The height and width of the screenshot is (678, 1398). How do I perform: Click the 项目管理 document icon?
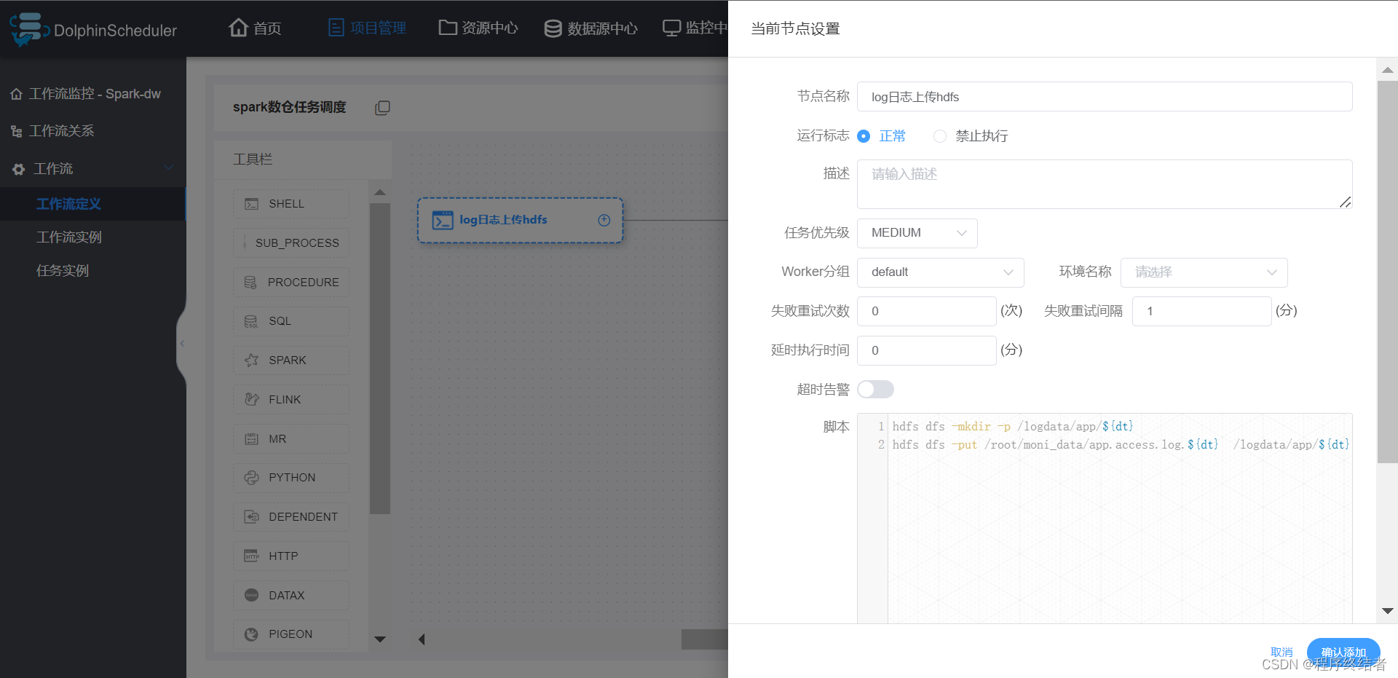(x=336, y=28)
